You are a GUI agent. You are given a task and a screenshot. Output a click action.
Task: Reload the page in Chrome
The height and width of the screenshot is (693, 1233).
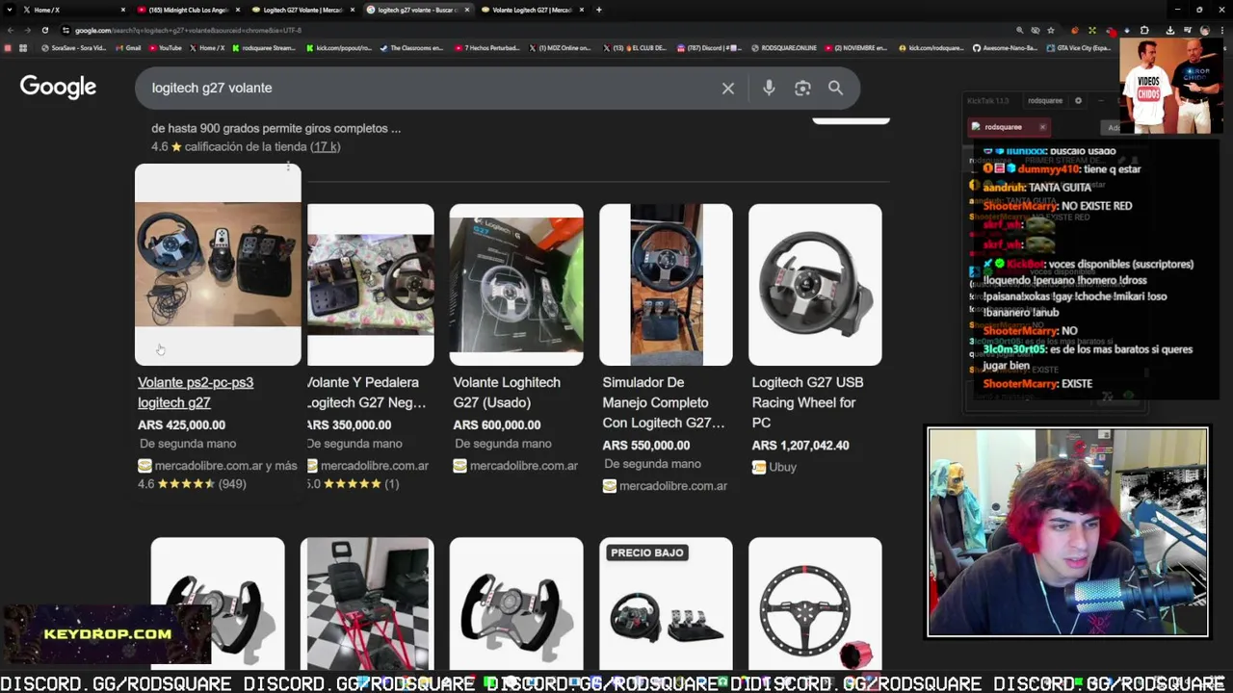pyautogui.click(x=44, y=30)
